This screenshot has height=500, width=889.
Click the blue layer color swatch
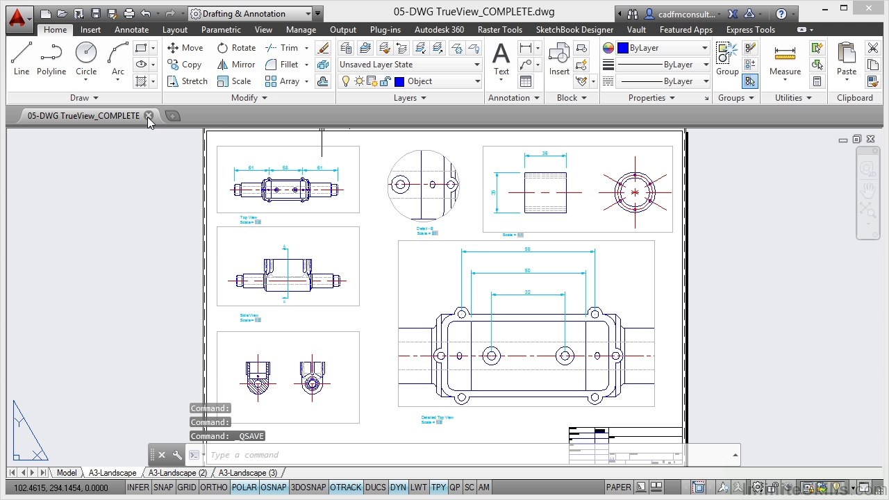pyautogui.click(x=399, y=81)
